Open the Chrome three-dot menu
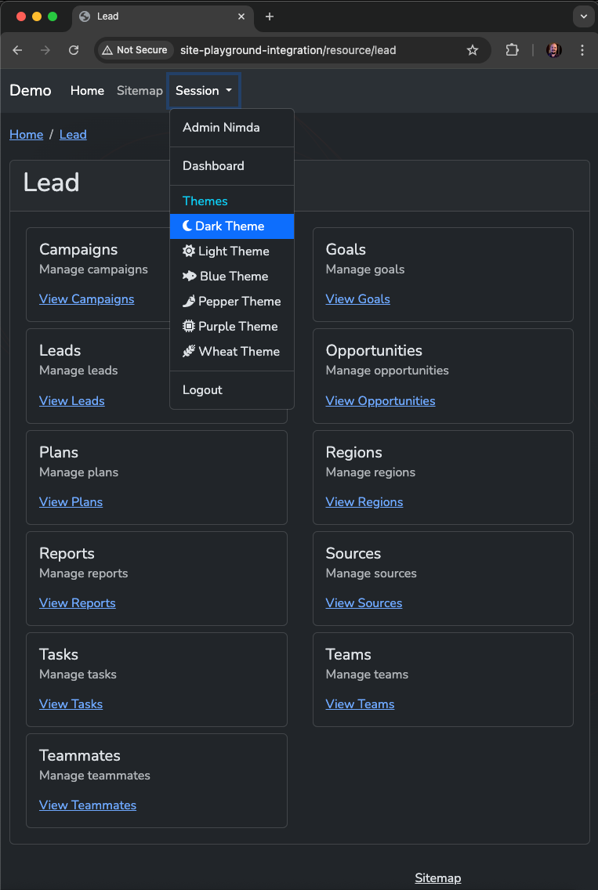598x890 pixels. [x=582, y=50]
